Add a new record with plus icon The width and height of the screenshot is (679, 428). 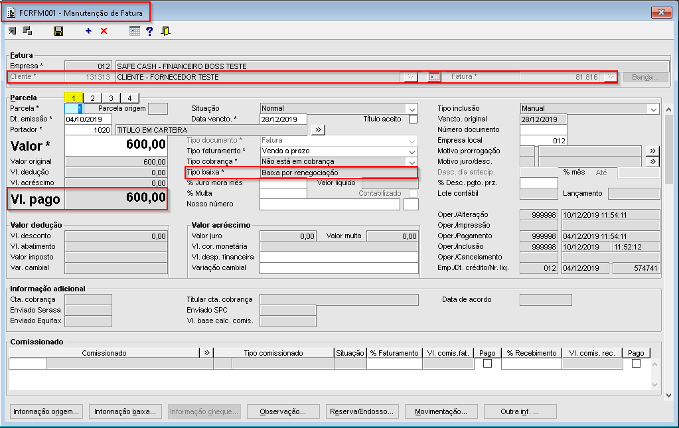pos(88,31)
